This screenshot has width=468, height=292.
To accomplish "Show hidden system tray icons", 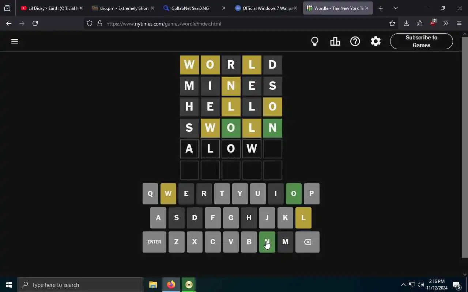I will [x=403, y=285].
